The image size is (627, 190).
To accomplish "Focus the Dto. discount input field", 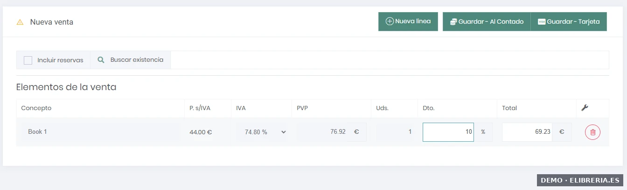I will [448, 132].
